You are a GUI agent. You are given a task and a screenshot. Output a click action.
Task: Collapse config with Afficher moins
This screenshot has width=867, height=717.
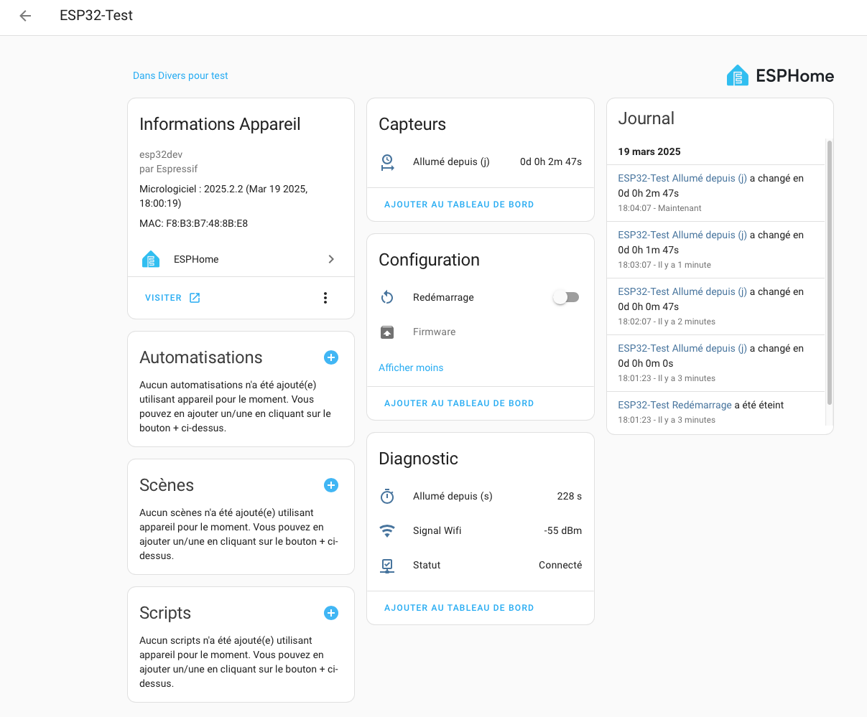tap(411, 367)
